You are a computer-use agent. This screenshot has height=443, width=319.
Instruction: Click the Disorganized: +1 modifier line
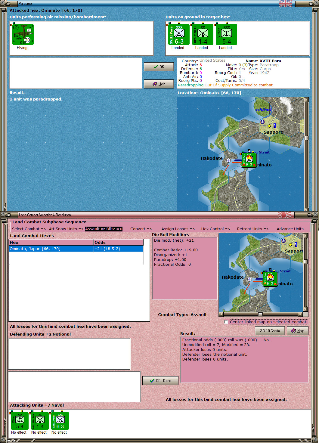[171, 255]
